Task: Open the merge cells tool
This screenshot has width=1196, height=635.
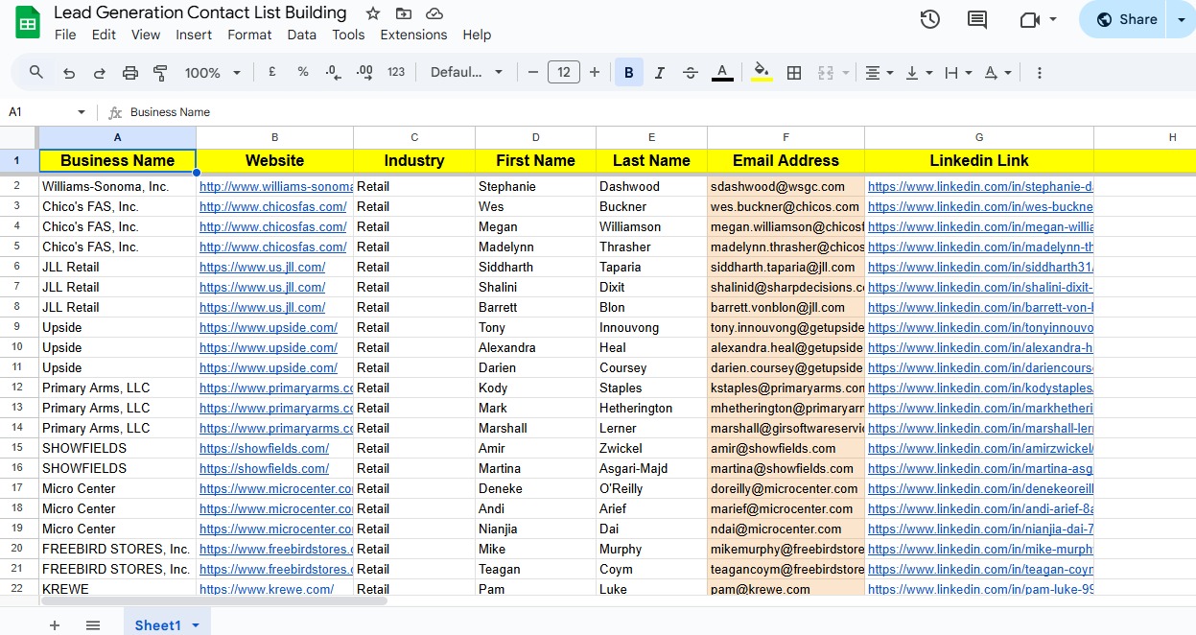Action: click(826, 72)
